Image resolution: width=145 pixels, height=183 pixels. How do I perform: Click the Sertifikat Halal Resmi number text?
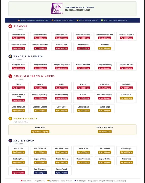78,10
